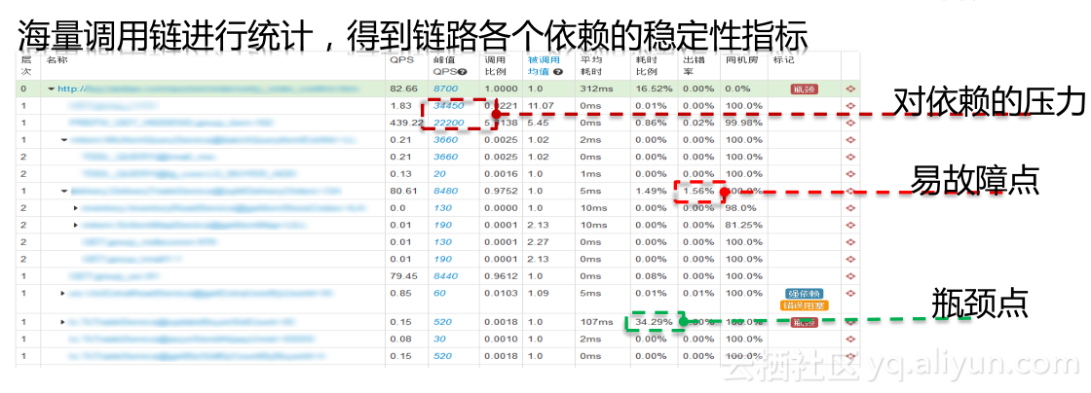Expand the row with QPS 0.0

tap(76, 207)
